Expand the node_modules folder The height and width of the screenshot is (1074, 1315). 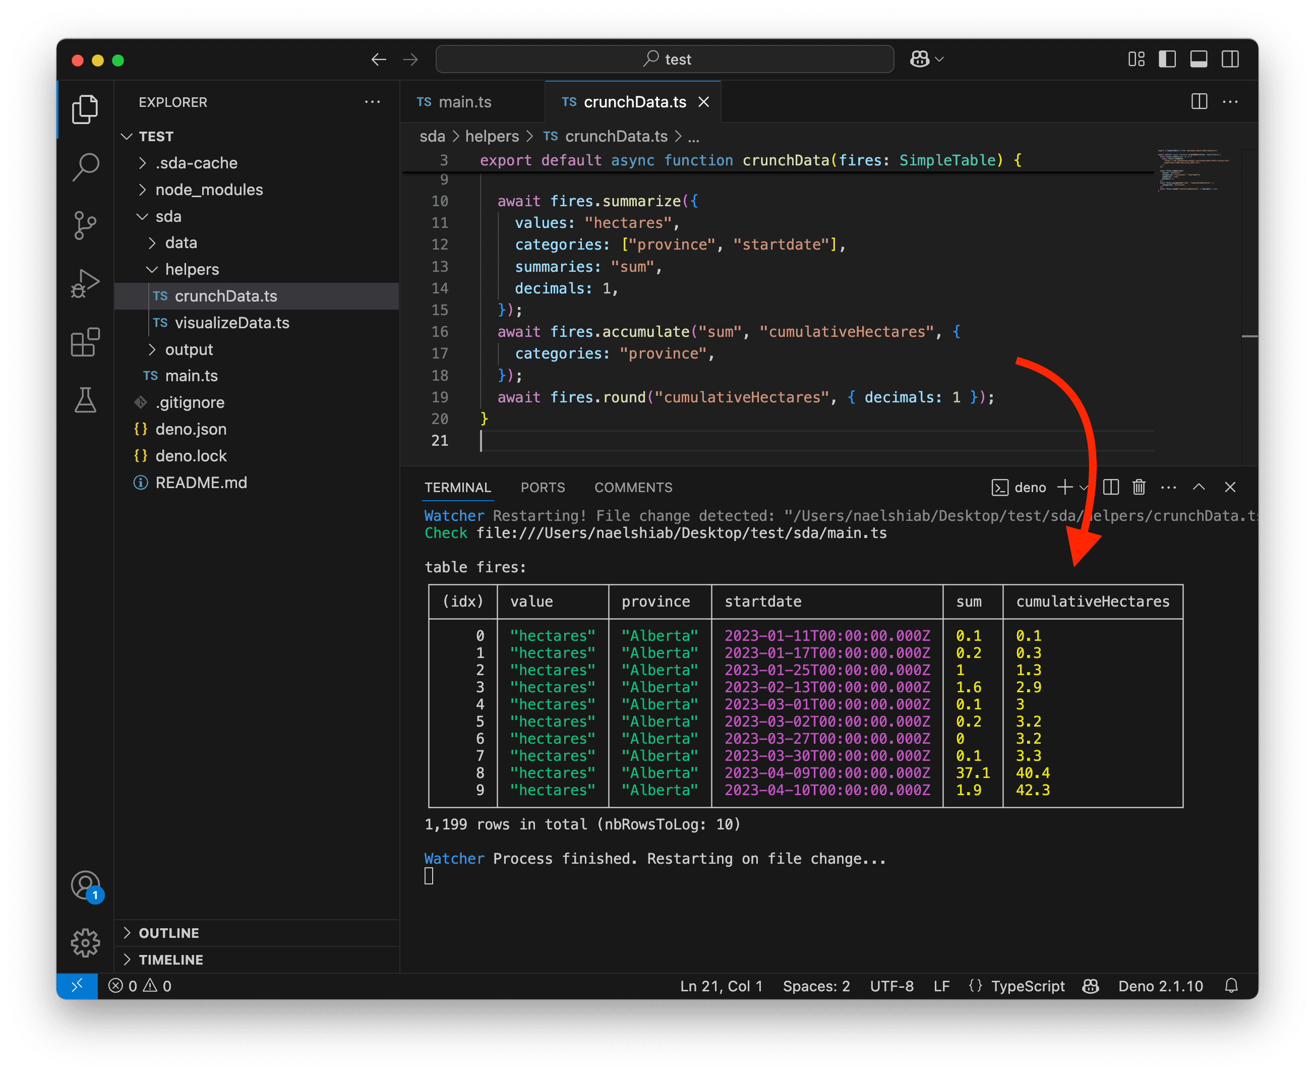(257, 189)
